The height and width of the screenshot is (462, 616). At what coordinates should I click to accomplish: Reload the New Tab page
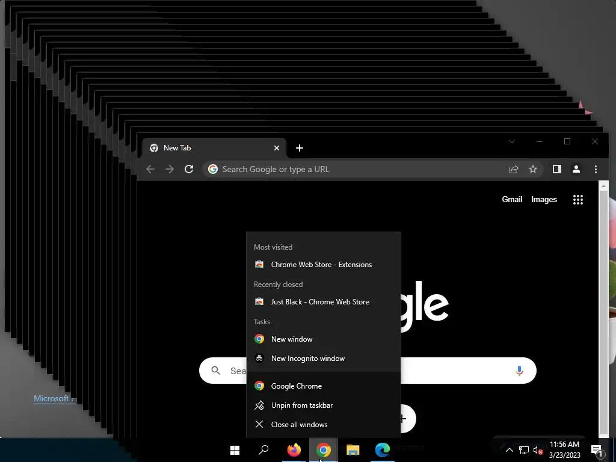pyautogui.click(x=189, y=169)
